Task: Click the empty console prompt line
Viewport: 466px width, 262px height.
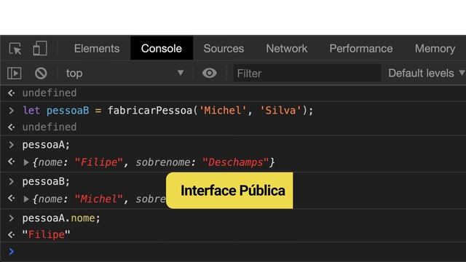Action: pos(233,252)
